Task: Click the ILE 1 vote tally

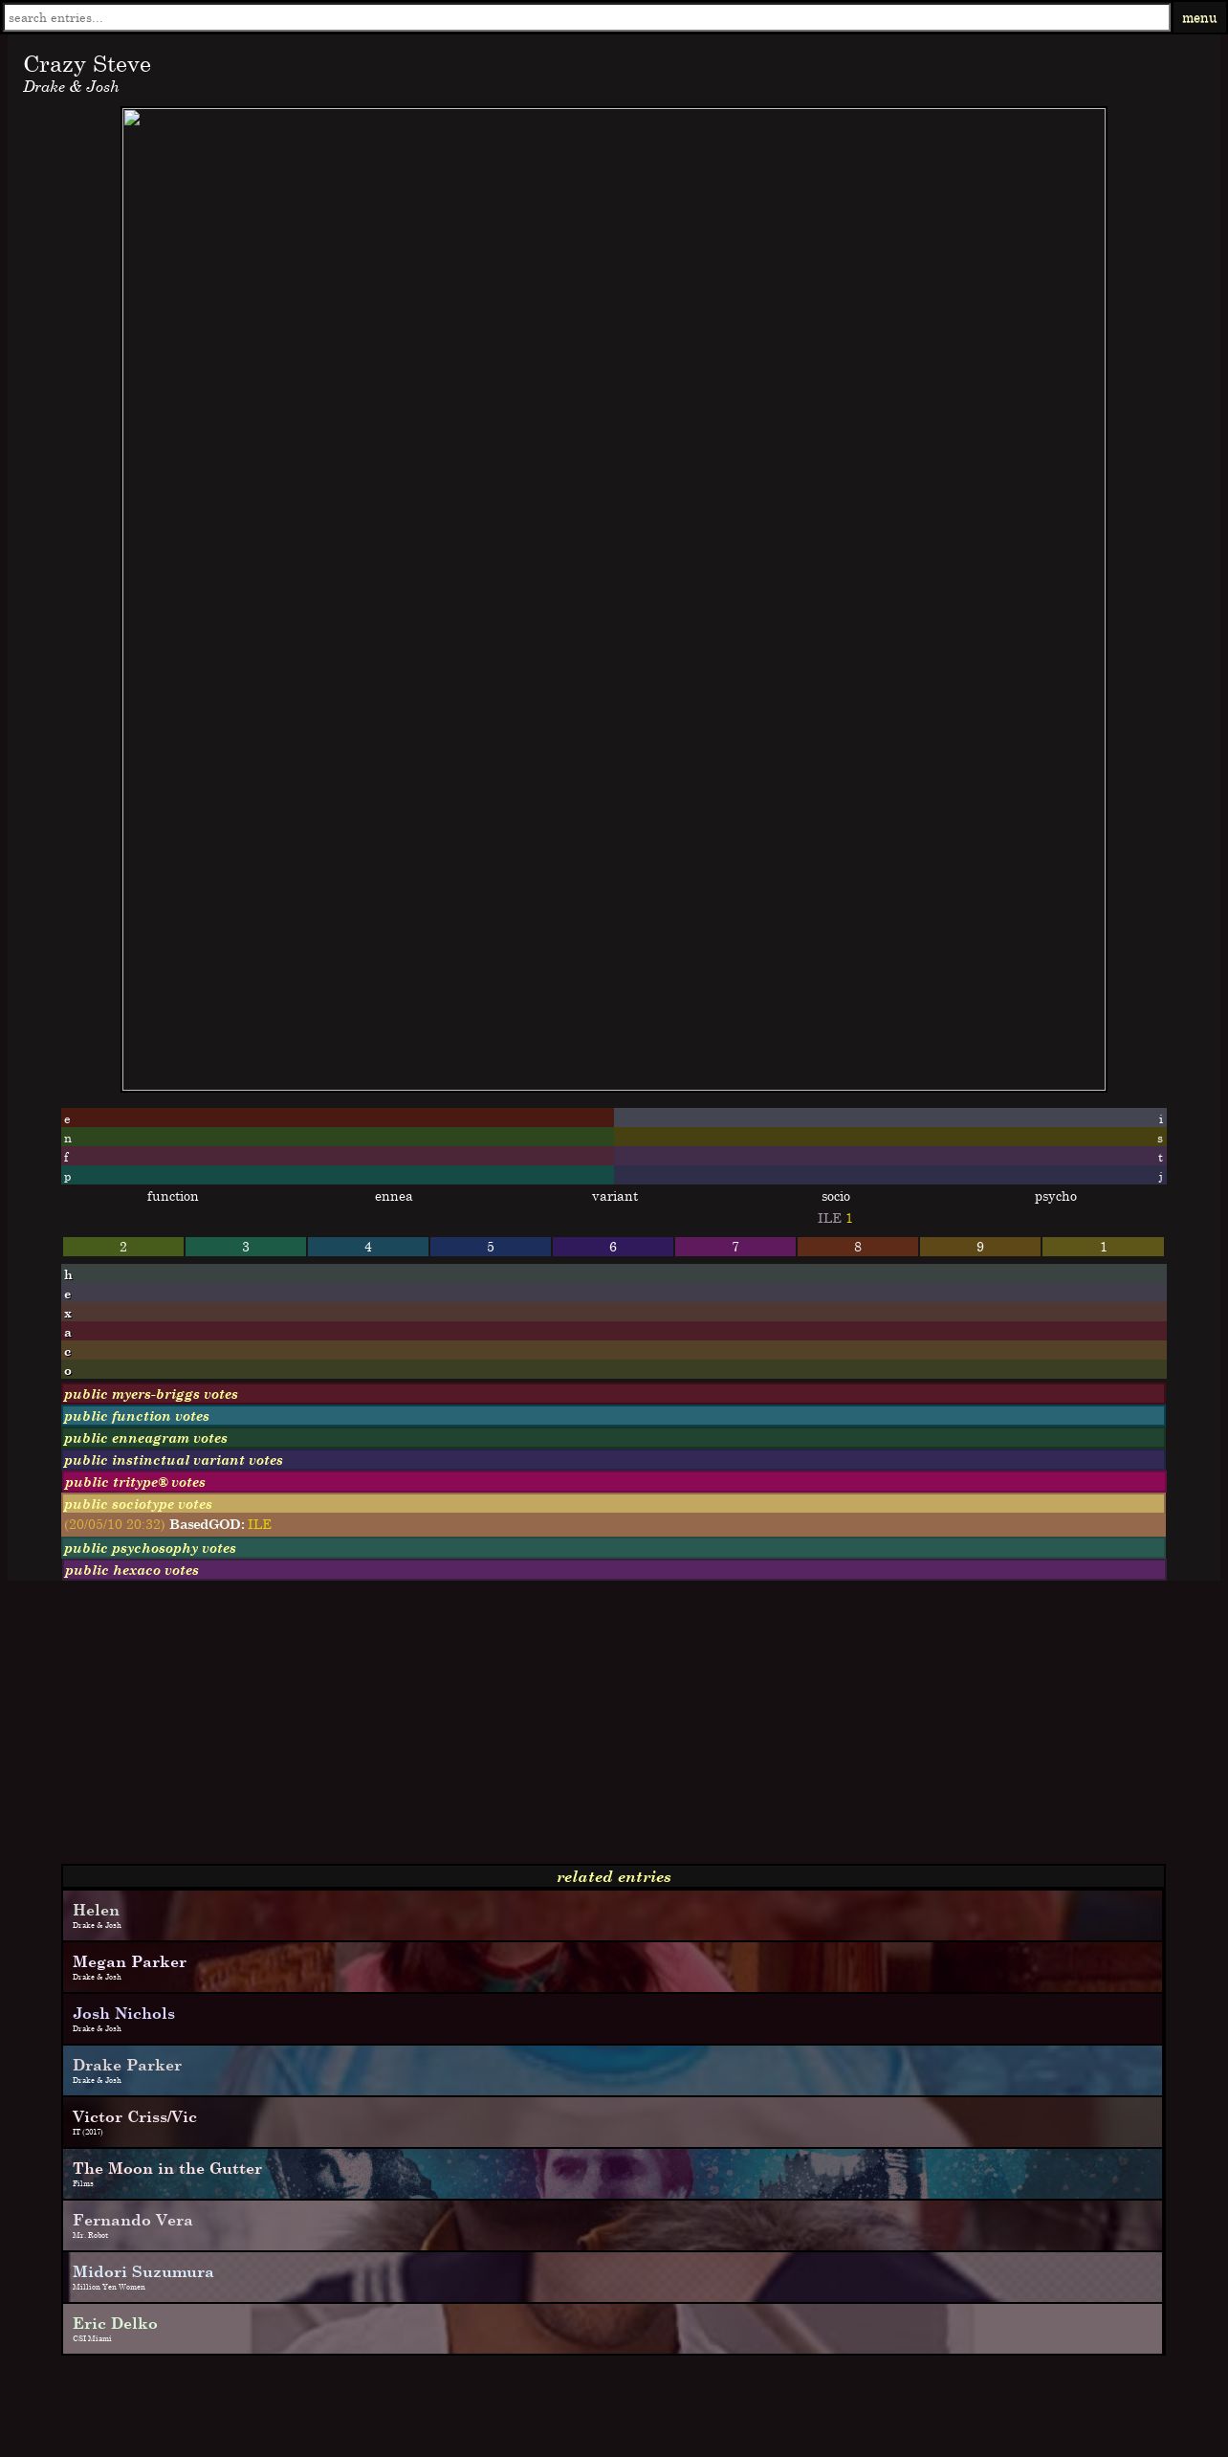Action: click(x=835, y=1218)
